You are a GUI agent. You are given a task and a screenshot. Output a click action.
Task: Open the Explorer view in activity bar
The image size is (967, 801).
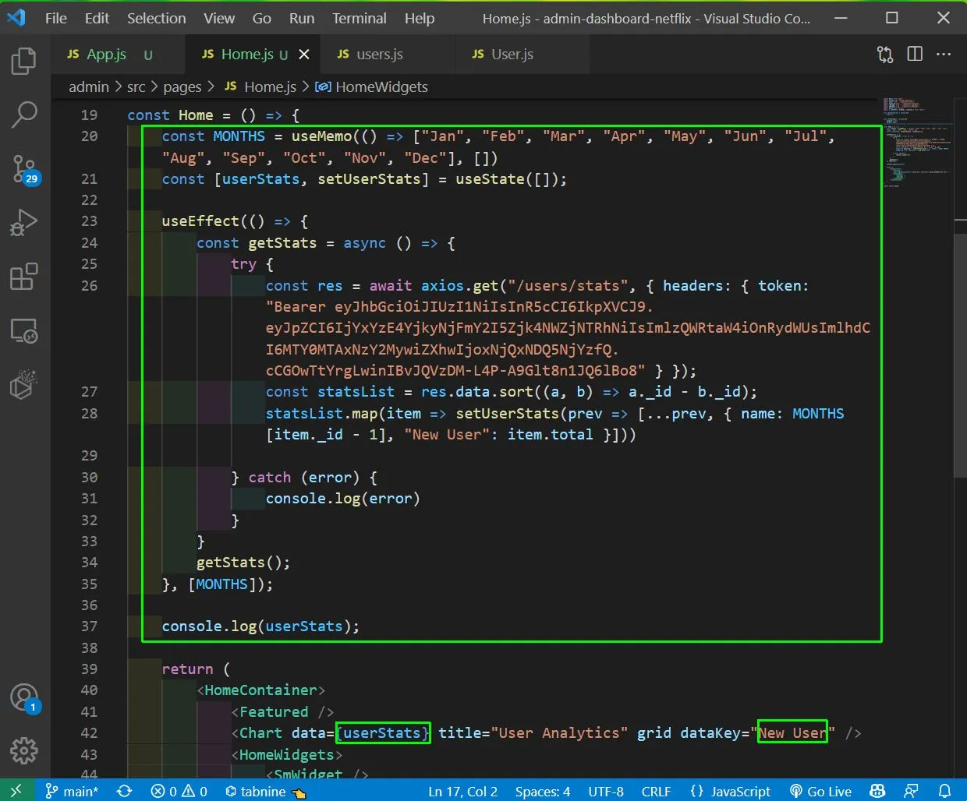tap(23, 61)
